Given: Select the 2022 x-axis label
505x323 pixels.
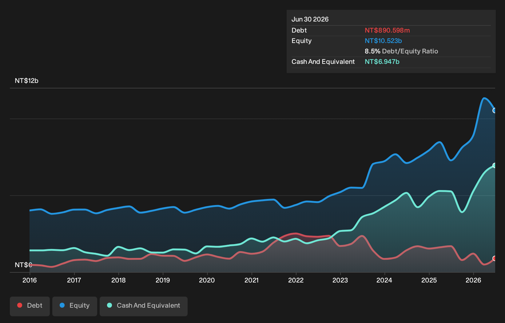Looking at the screenshot, I should 296,280.
